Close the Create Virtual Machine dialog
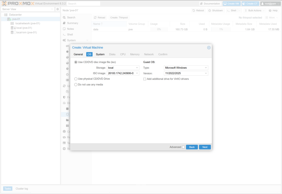 tap(209, 48)
